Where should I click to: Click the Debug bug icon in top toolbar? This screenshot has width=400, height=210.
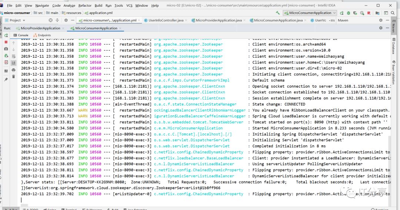[x=349, y=13]
